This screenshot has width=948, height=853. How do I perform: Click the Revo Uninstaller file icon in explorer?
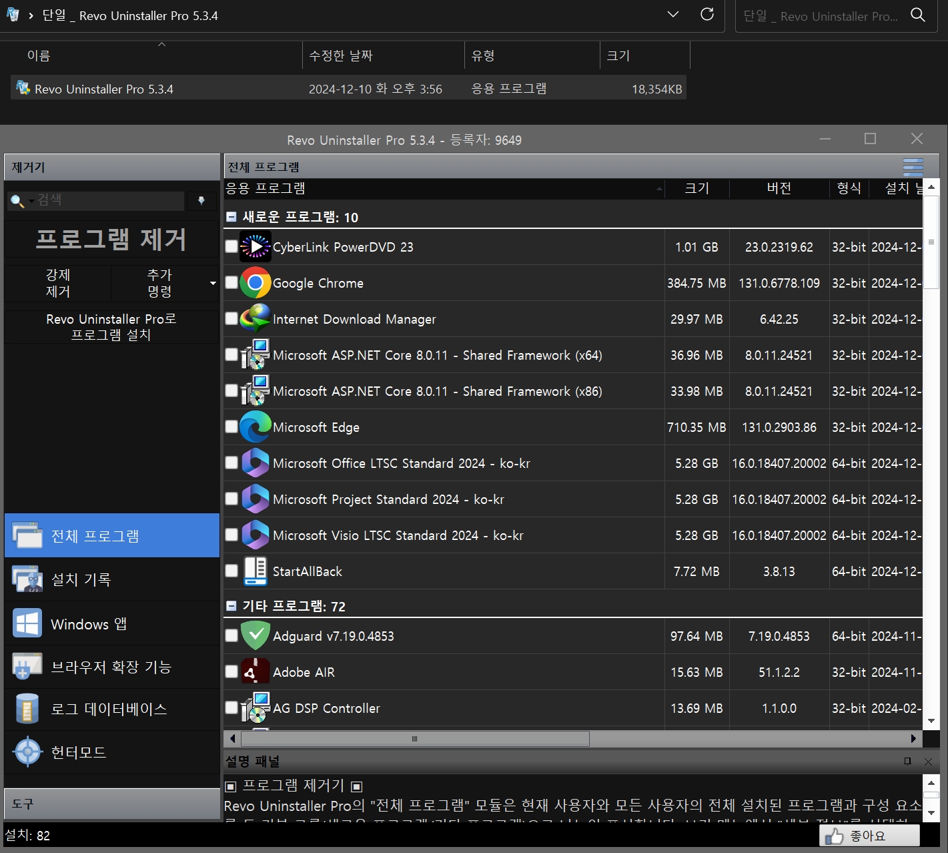pyautogui.click(x=23, y=88)
